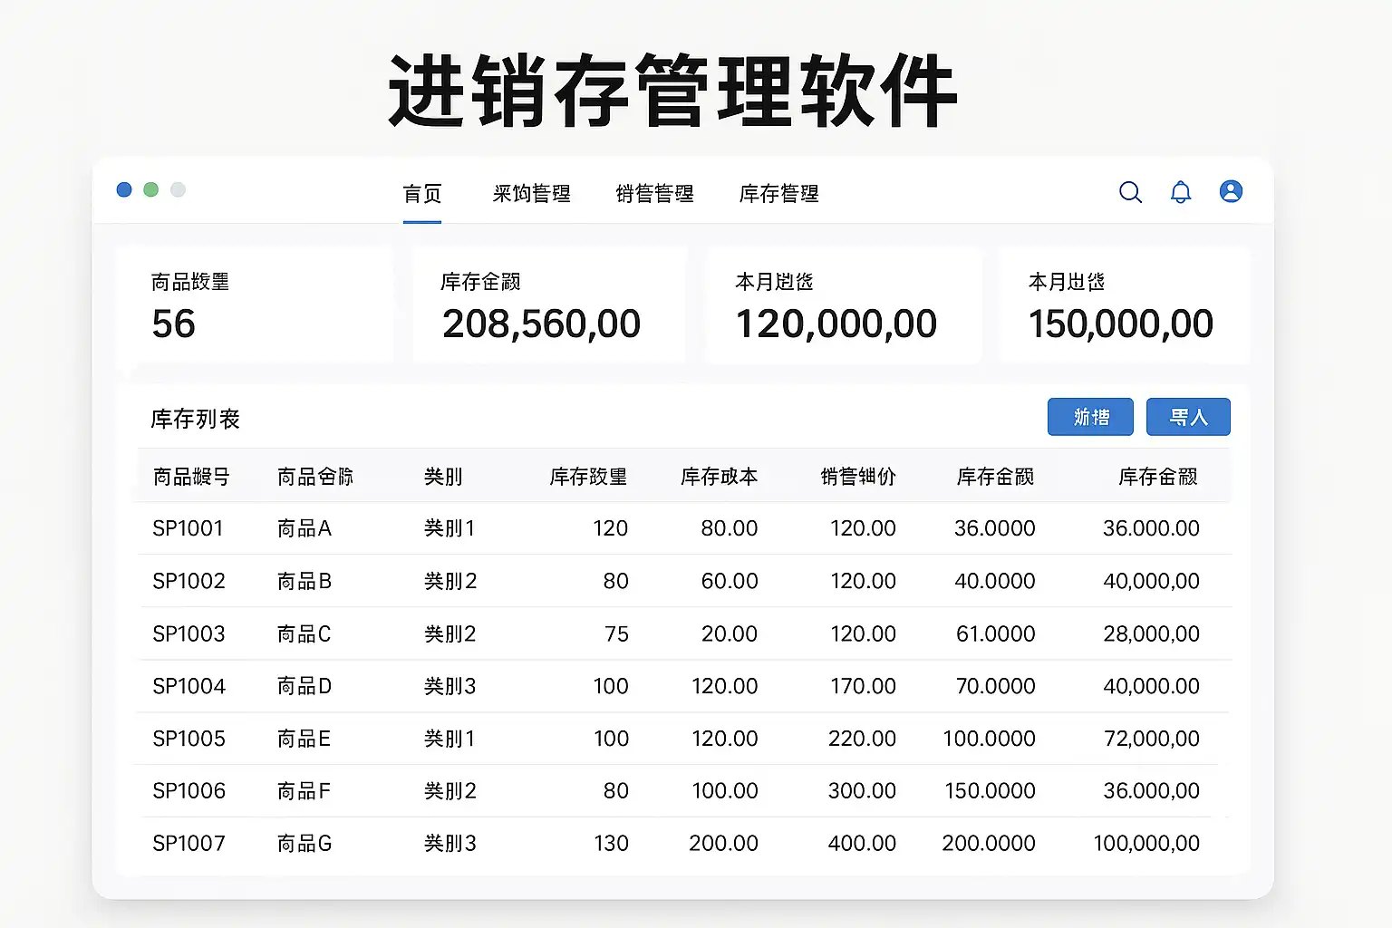Viewport: 1392px width, 928px height.
Task: Switch to the 首页 home tab
Action: (x=422, y=194)
